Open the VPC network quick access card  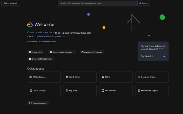116,91
